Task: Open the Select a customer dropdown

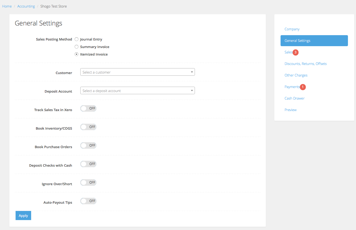Action: (137, 72)
